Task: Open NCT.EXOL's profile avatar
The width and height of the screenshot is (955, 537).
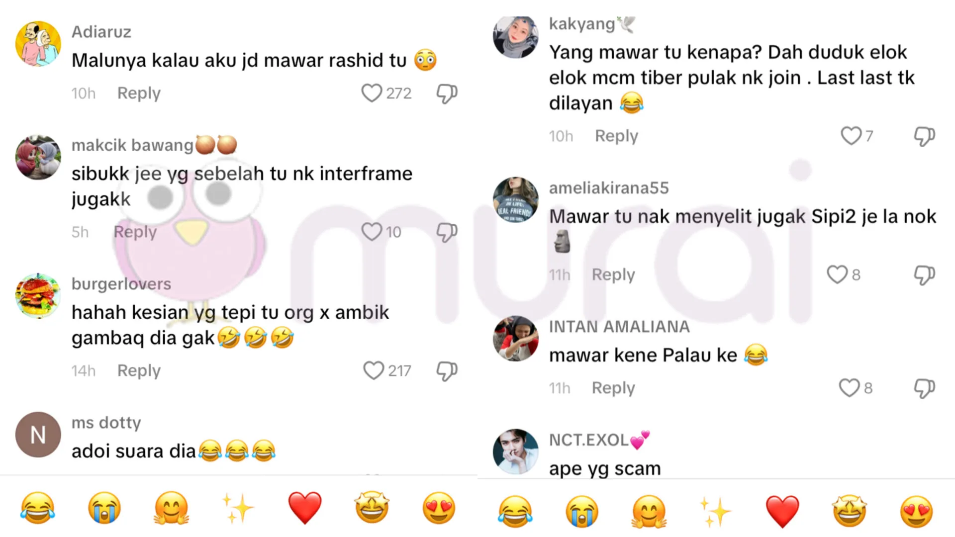Action: pyautogui.click(x=516, y=451)
